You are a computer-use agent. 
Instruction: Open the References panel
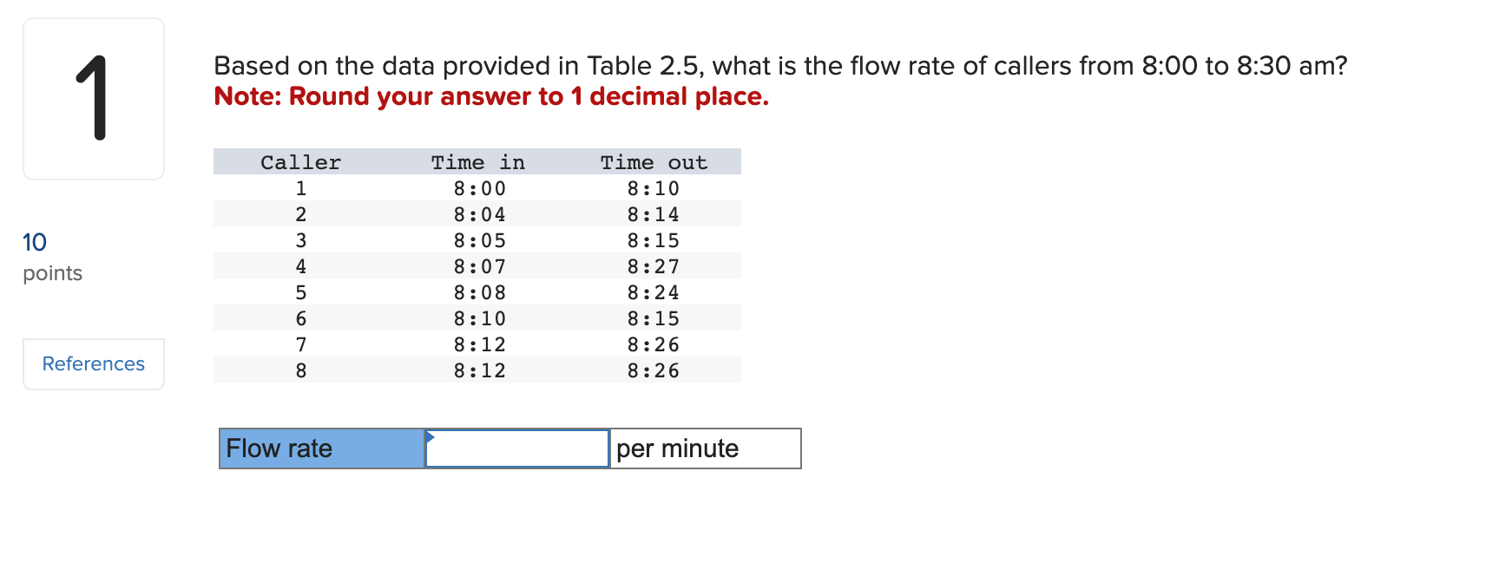pos(93,363)
